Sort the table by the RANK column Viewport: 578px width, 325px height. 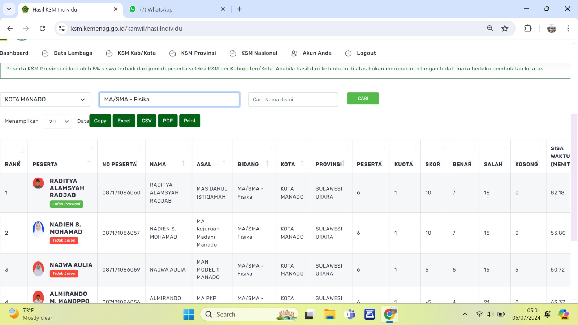click(x=13, y=164)
